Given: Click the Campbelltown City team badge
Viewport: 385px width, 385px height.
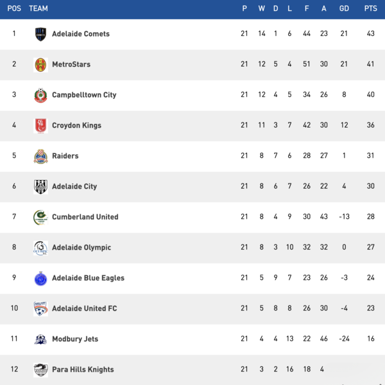Looking at the screenshot, I should pyautogui.click(x=40, y=95).
